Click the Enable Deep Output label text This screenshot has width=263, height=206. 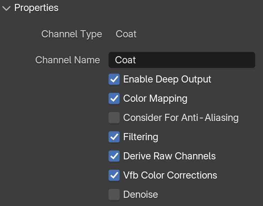(167, 79)
